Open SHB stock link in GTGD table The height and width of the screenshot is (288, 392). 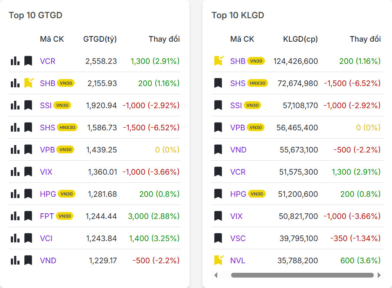tap(48, 83)
